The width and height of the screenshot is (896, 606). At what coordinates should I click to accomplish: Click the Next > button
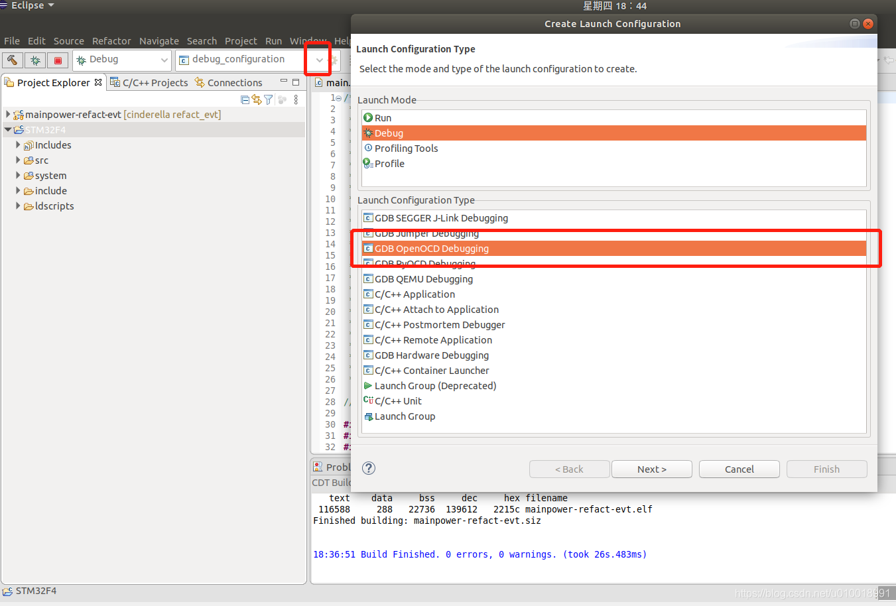(x=652, y=469)
